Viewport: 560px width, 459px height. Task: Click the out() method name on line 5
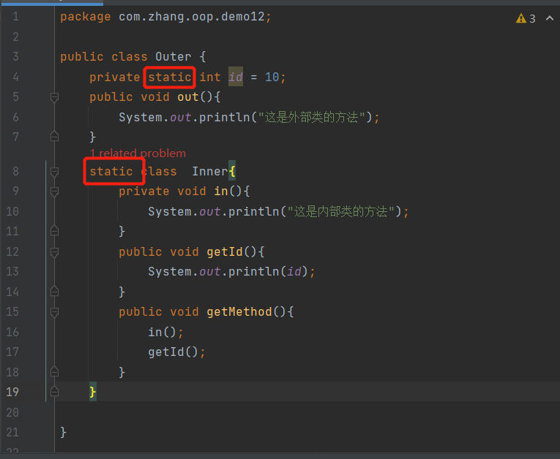pyautogui.click(x=188, y=97)
